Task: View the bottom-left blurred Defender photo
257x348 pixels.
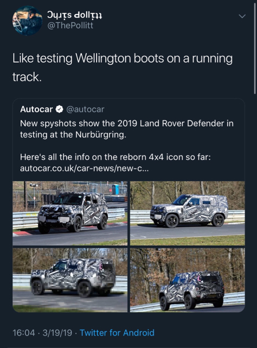Action: 70,280
